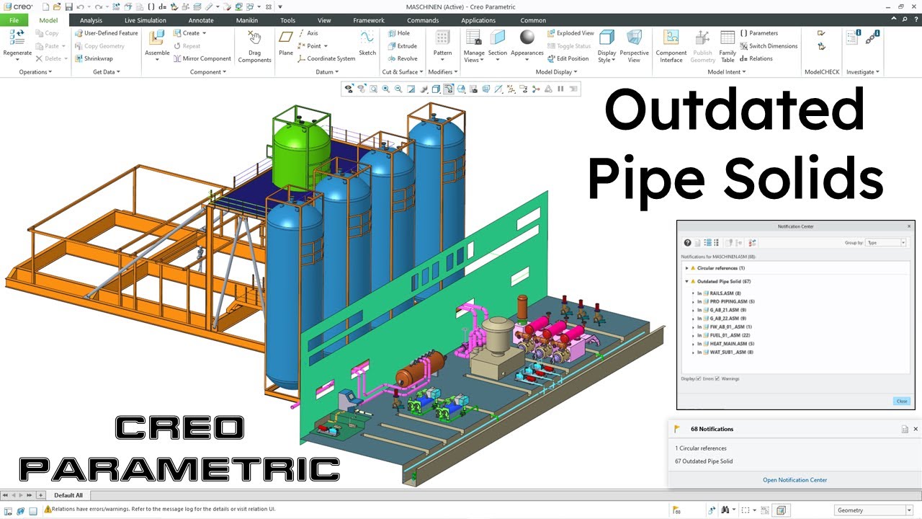Toggle Exploded View
Screen dimensions: 922x519
coord(570,33)
